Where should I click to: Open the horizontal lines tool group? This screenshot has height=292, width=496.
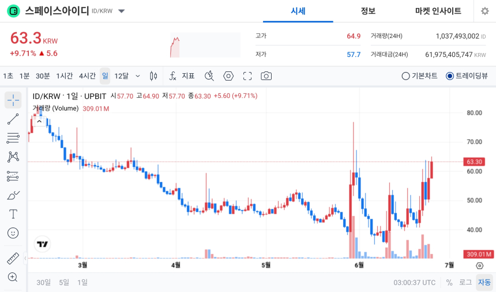13,138
